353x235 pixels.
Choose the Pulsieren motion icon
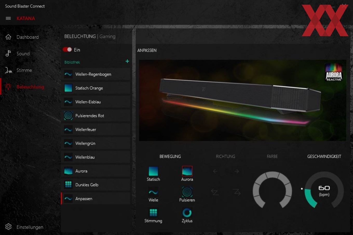187,192
